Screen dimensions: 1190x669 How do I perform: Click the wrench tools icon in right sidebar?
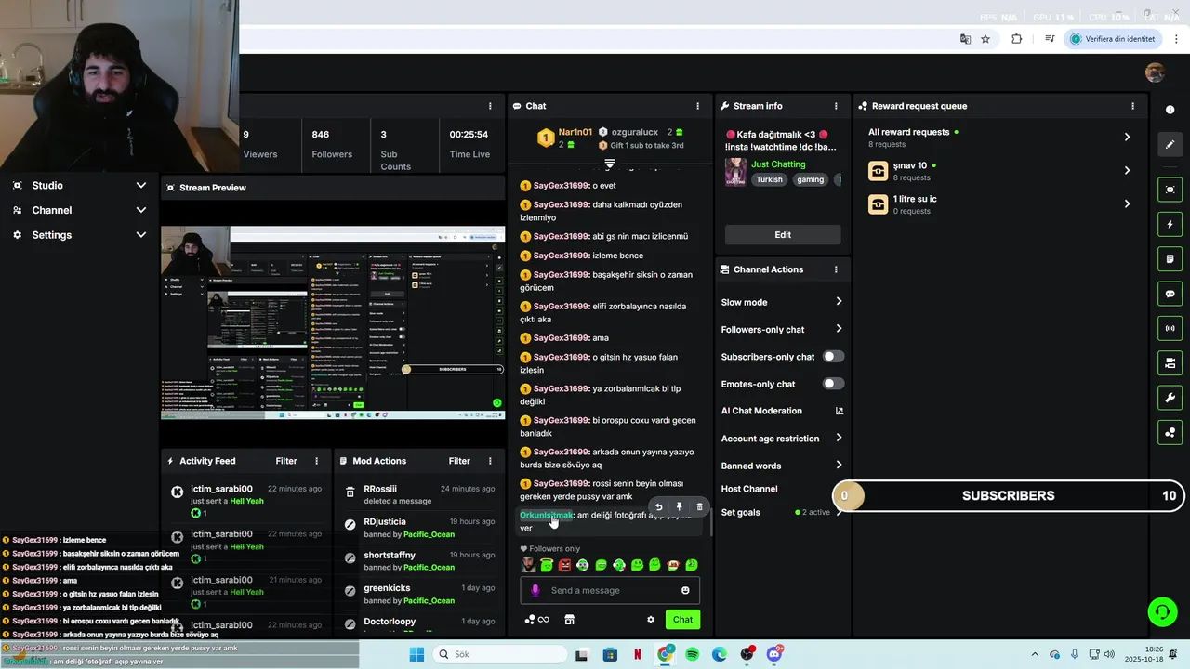pos(1170,398)
